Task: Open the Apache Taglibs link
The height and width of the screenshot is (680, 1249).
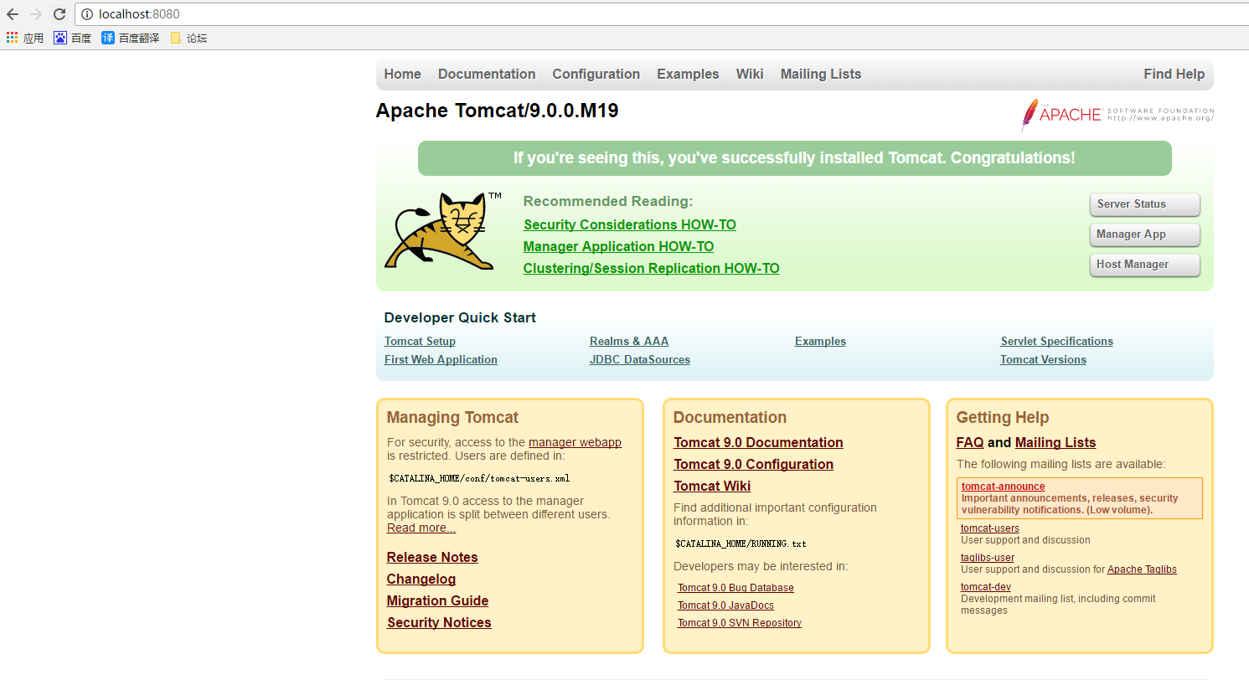Action: click(1142, 569)
